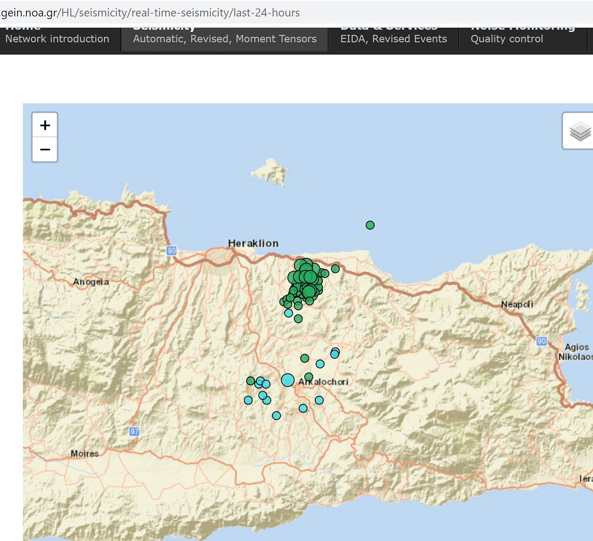Click the southernmost cyan earthquake marker
The width and height of the screenshot is (593, 541).
pos(276,416)
